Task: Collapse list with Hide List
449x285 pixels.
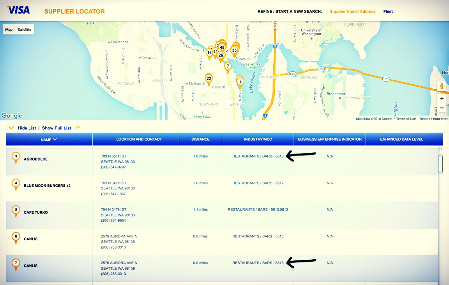Action: coord(27,128)
